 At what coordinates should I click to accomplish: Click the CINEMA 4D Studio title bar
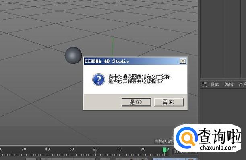(x=132, y=61)
